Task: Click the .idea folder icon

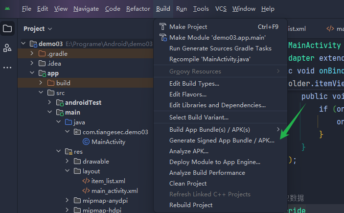Action: point(42,64)
